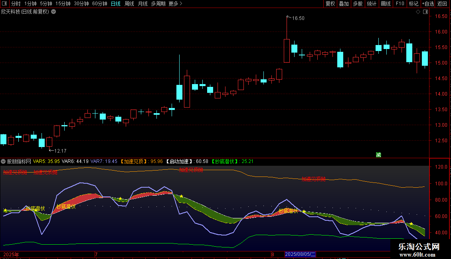Switch to the 周线 weekly chart
The image size is (451, 259).
pyautogui.click(x=129, y=4)
